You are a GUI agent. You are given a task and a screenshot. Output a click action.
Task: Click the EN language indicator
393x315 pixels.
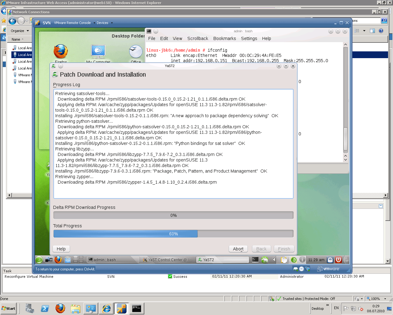[x=336, y=308]
